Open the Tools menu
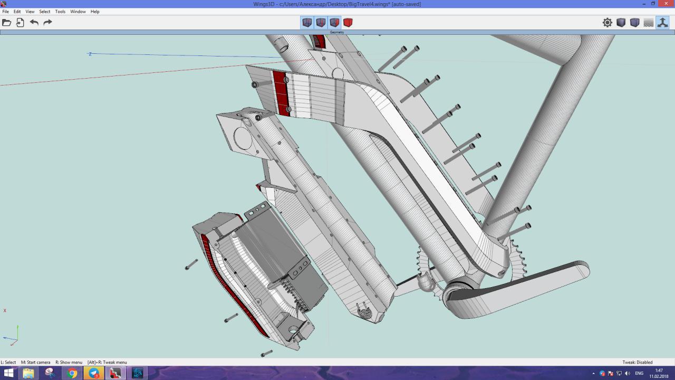 tap(60, 11)
